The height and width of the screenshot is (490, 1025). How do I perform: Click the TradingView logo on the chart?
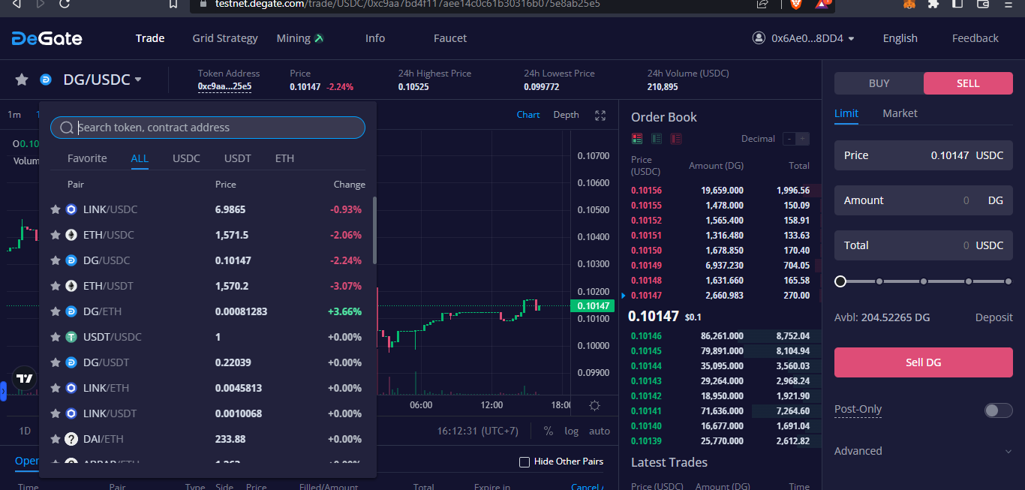click(x=25, y=379)
